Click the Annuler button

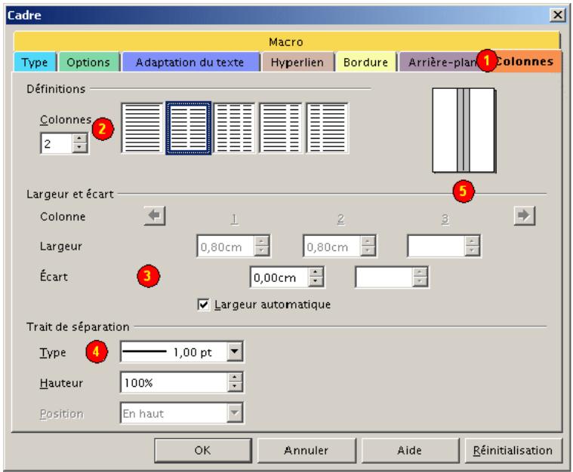click(307, 450)
